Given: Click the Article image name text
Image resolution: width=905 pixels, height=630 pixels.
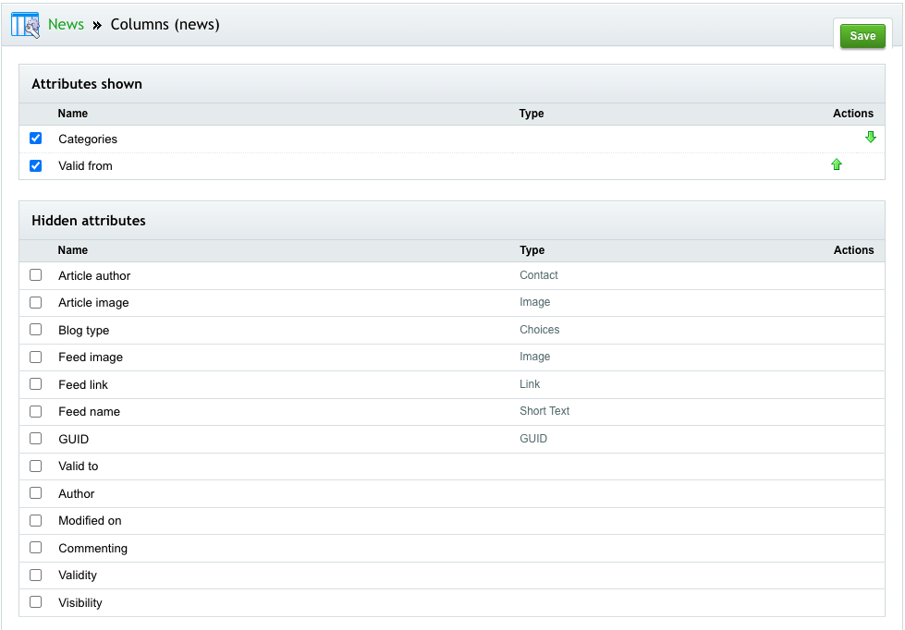Looking at the screenshot, I should (93, 303).
